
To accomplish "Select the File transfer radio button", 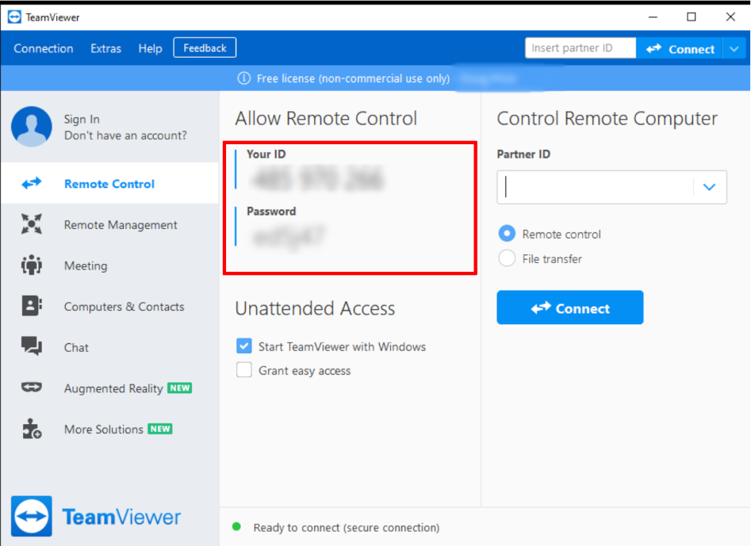I will pyautogui.click(x=506, y=258).
